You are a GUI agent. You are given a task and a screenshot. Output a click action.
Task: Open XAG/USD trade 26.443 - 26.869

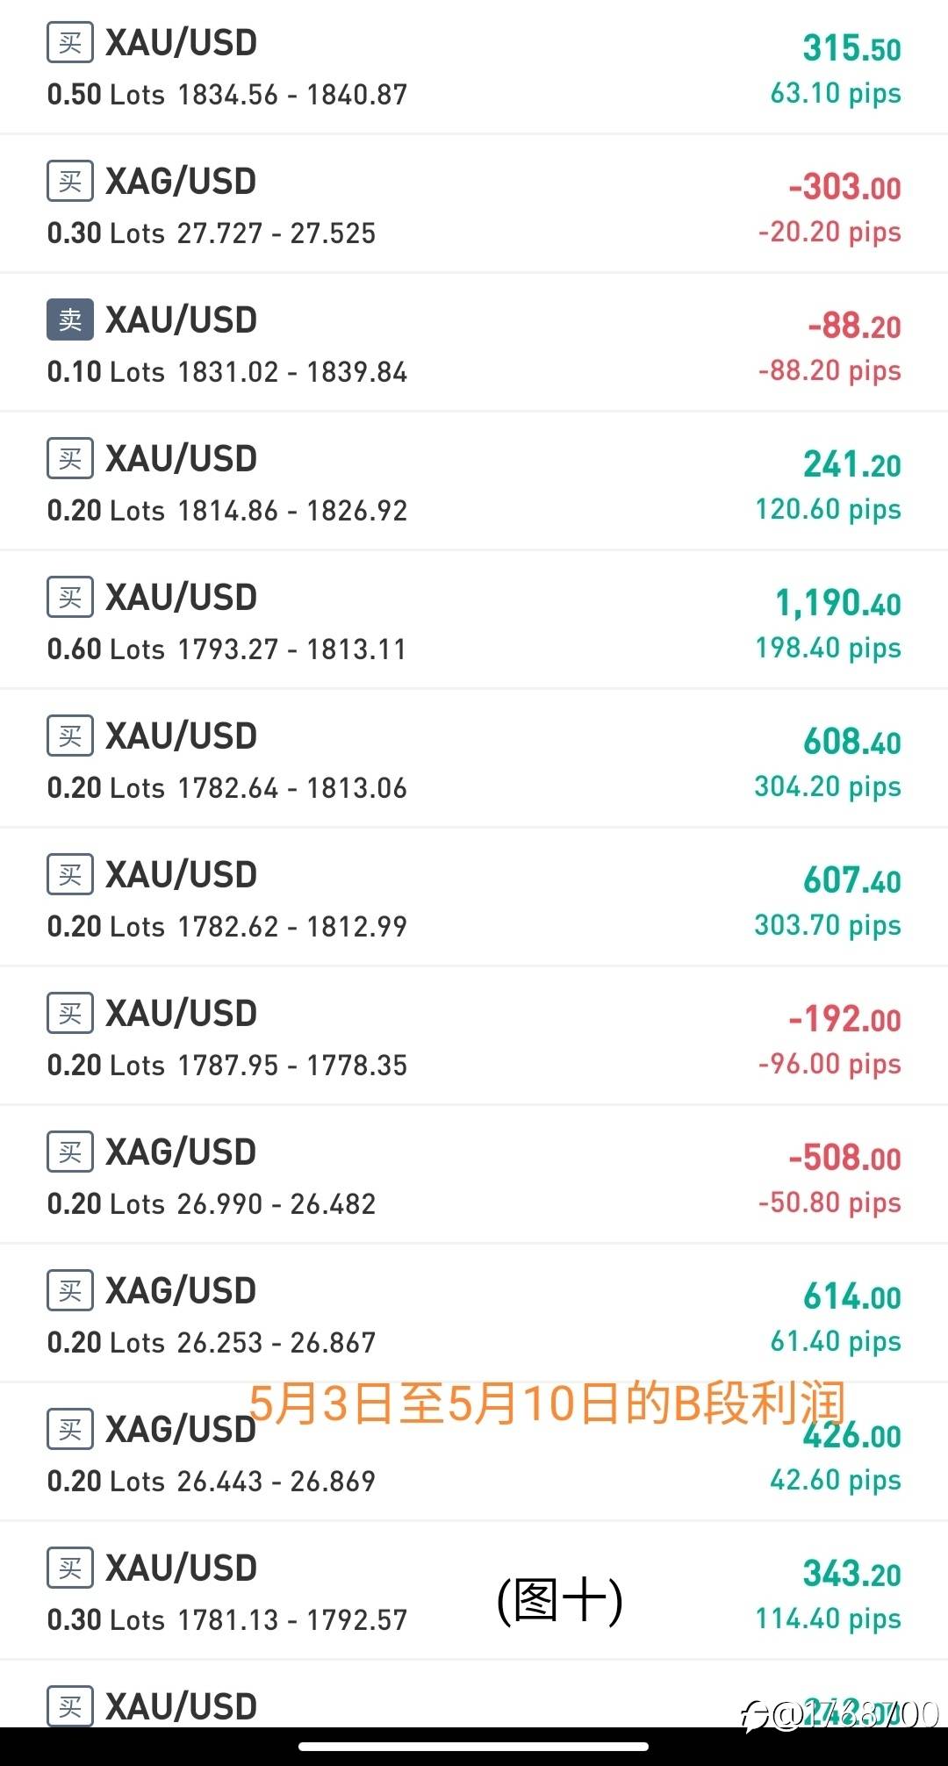[x=474, y=1453]
